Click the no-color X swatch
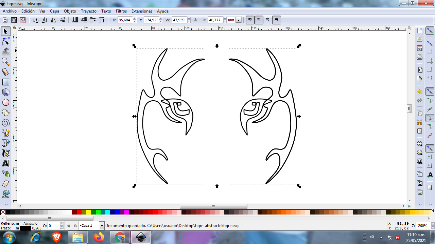 [3, 212]
